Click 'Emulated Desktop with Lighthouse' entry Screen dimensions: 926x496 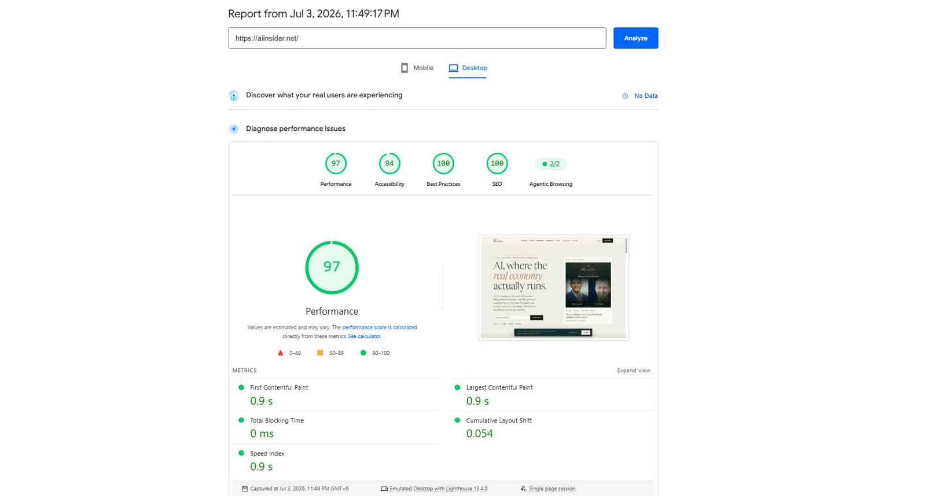point(438,489)
